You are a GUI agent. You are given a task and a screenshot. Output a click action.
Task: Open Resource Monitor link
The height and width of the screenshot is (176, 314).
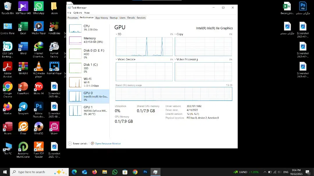point(108,144)
